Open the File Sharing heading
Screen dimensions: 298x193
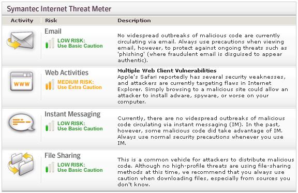click(x=63, y=156)
